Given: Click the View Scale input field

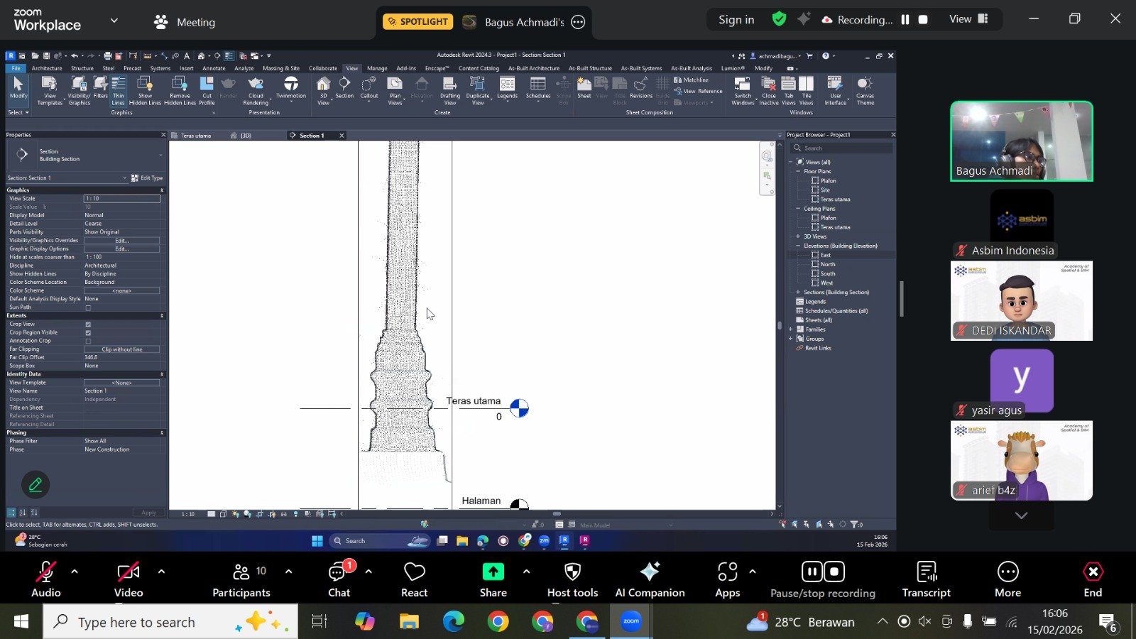Looking at the screenshot, I should [x=121, y=199].
